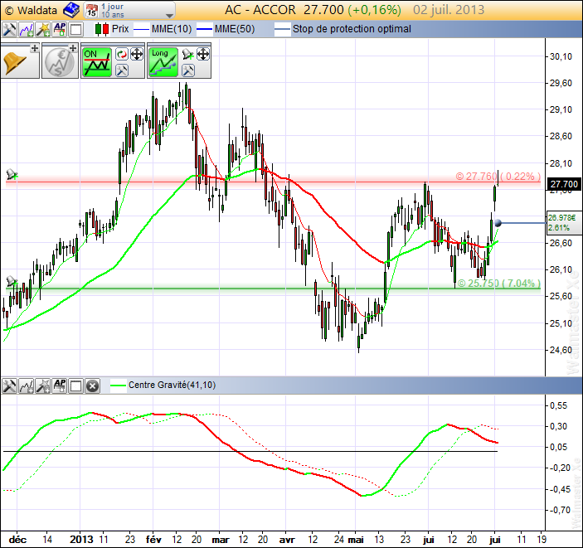Click the date 02 juil. 2013
This screenshot has width=583, height=548.
(x=449, y=10)
